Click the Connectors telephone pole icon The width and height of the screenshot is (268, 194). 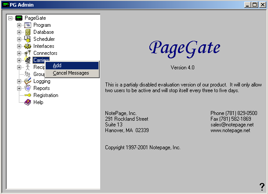point(28,53)
